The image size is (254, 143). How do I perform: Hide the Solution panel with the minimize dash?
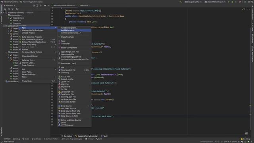[48, 6]
